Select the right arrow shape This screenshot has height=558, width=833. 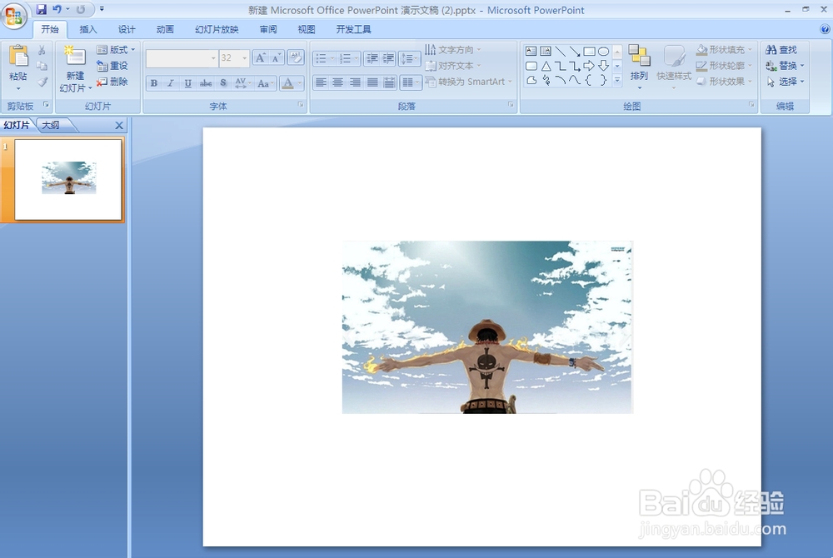(589, 66)
